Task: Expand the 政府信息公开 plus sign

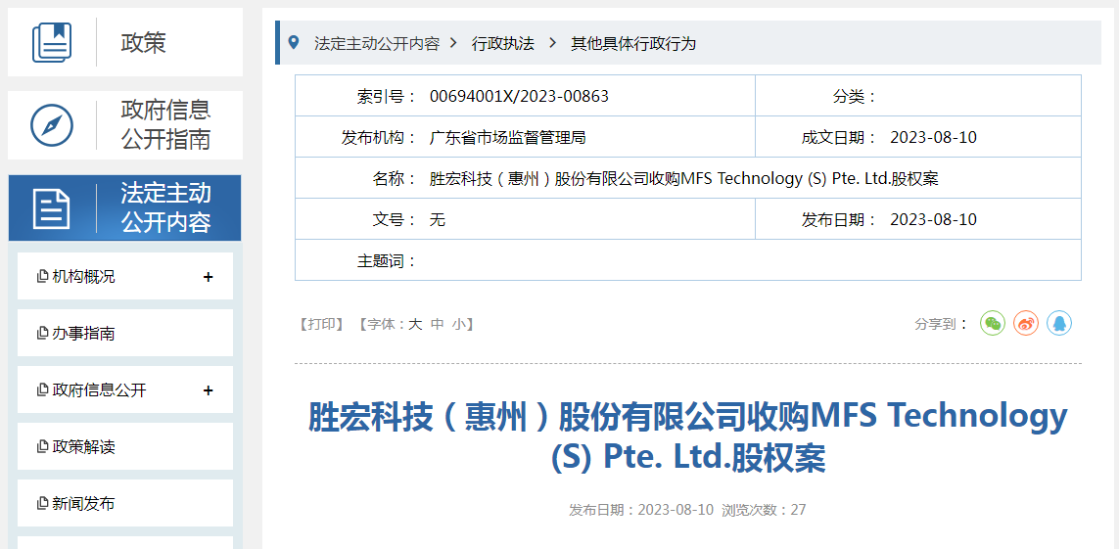Action: pos(209,390)
